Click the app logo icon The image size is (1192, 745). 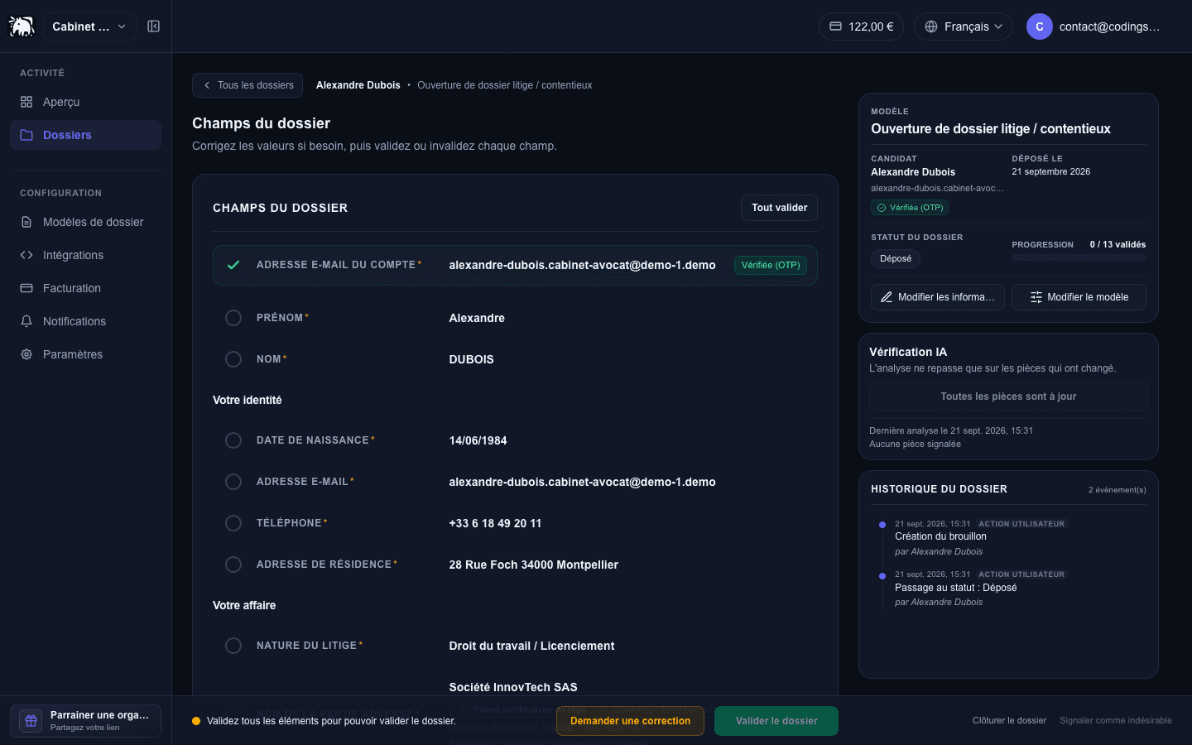pos(22,26)
